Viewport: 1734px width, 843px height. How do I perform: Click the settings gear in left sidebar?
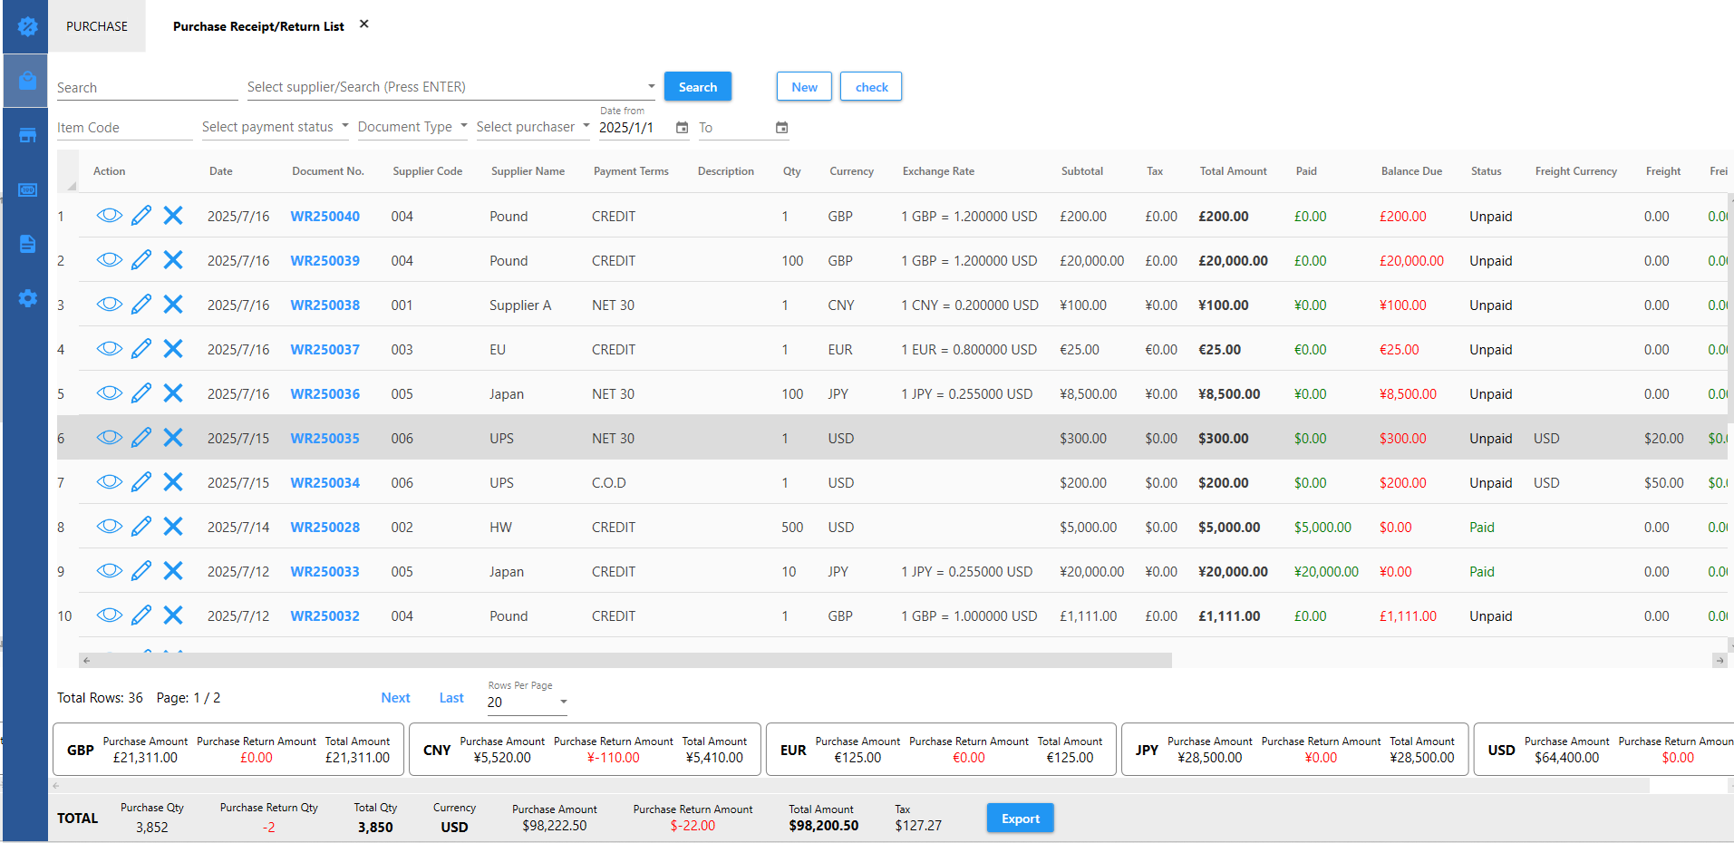pyautogui.click(x=27, y=298)
